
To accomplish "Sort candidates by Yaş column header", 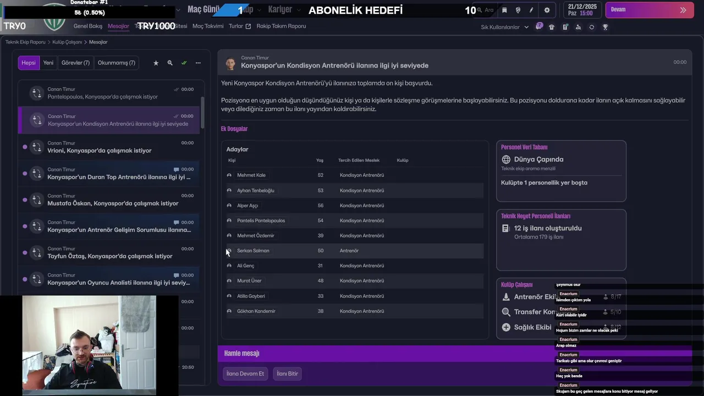I will click(320, 161).
